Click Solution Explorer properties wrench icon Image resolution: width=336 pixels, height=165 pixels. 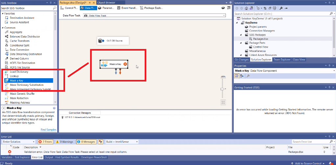[281, 8]
